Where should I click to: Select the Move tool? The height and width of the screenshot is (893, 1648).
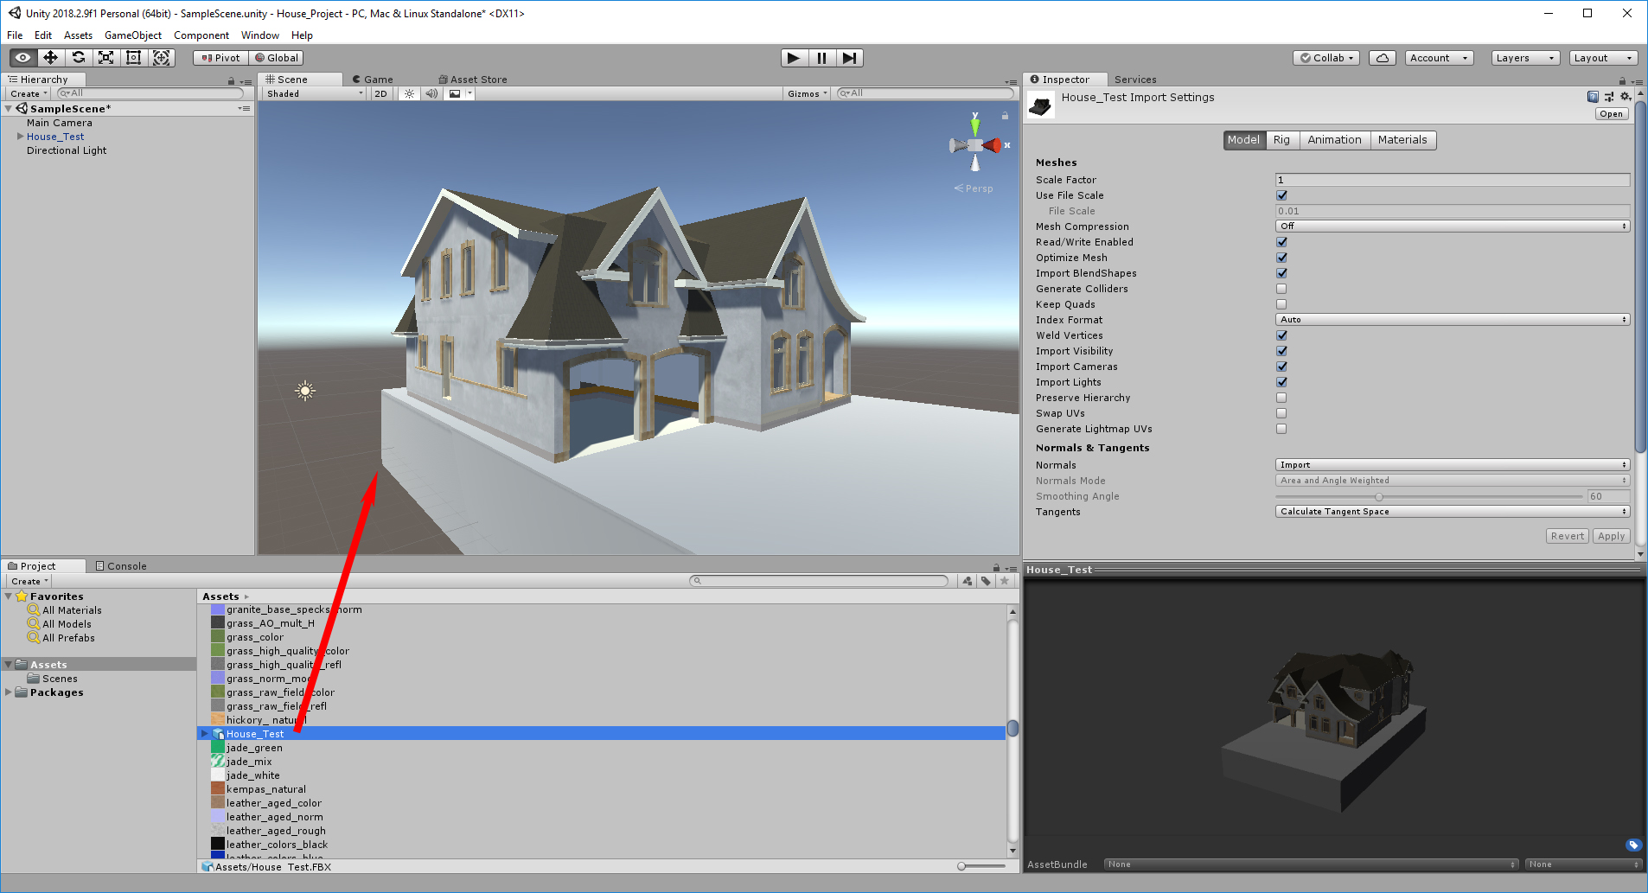(x=51, y=58)
